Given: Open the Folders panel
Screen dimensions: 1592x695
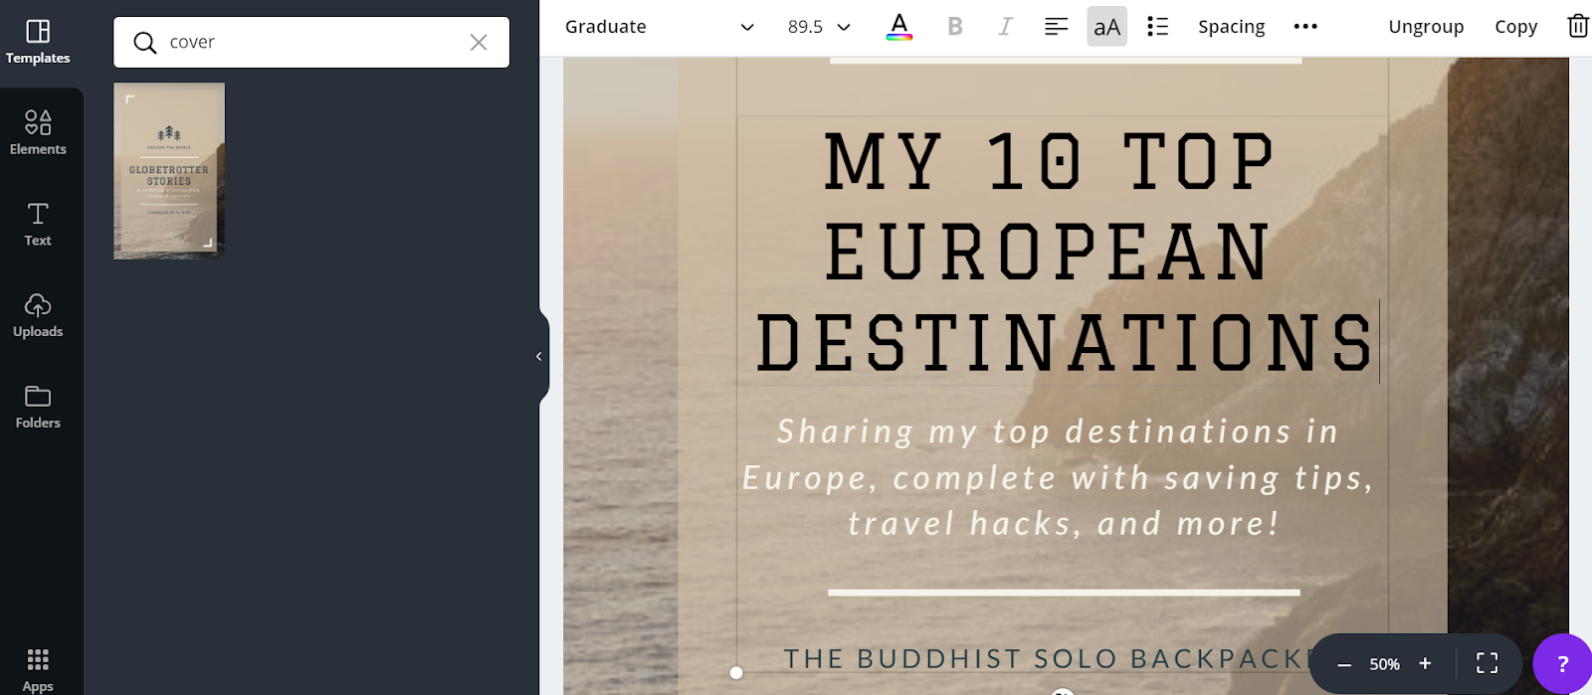Looking at the screenshot, I should coord(38,408).
